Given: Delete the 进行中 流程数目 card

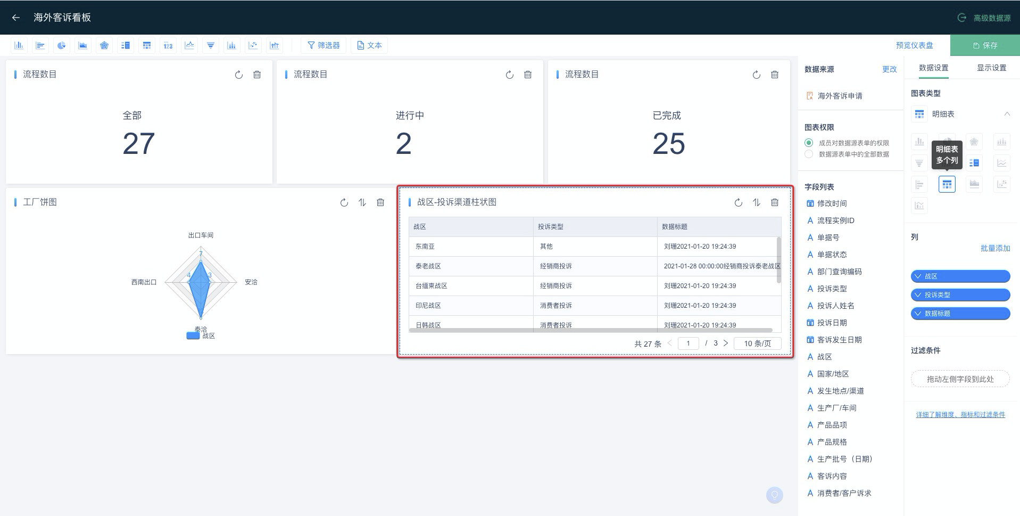Looking at the screenshot, I should tap(528, 75).
